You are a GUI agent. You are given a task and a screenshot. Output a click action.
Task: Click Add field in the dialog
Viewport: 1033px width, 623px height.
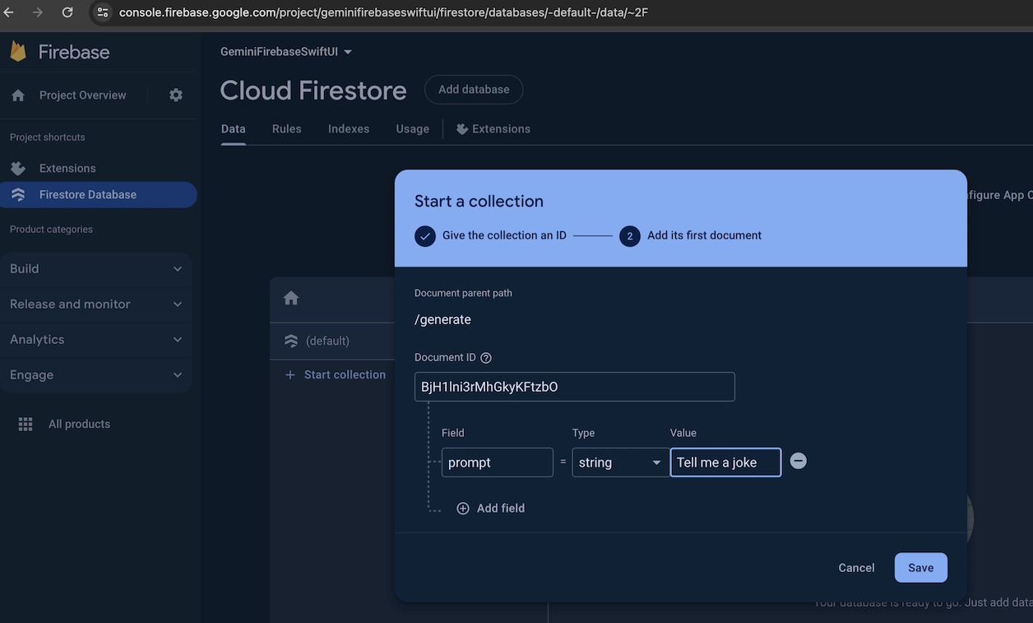[x=491, y=509]
